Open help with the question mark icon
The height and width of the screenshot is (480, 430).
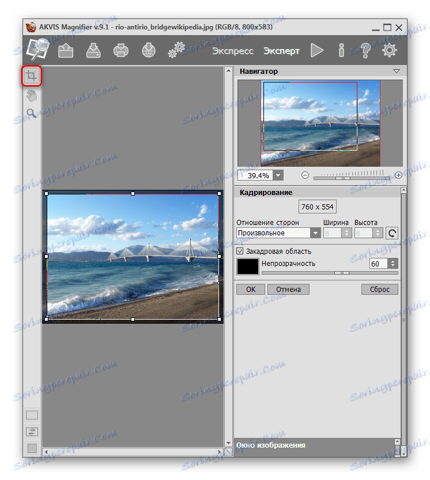pos(365,50)
